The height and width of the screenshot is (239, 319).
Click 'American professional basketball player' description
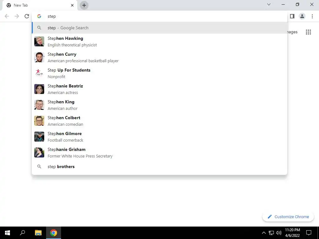83,61
